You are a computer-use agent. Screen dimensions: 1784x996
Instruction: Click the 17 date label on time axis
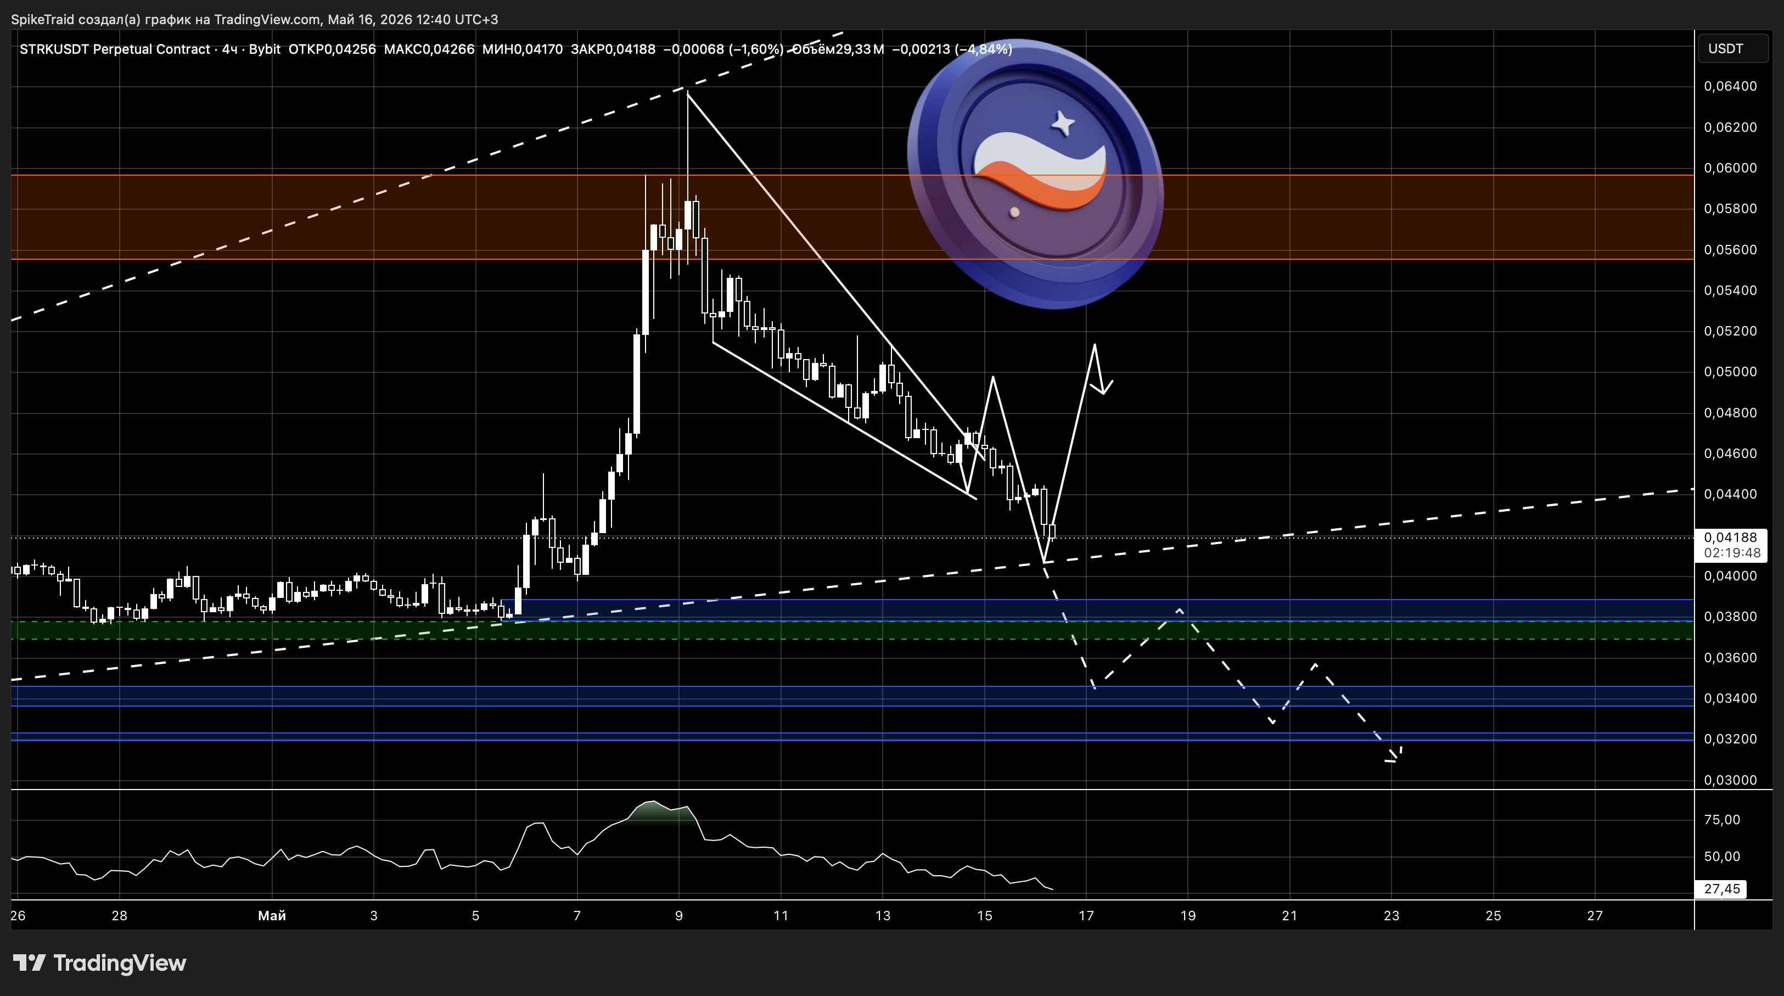point(1086,916)
